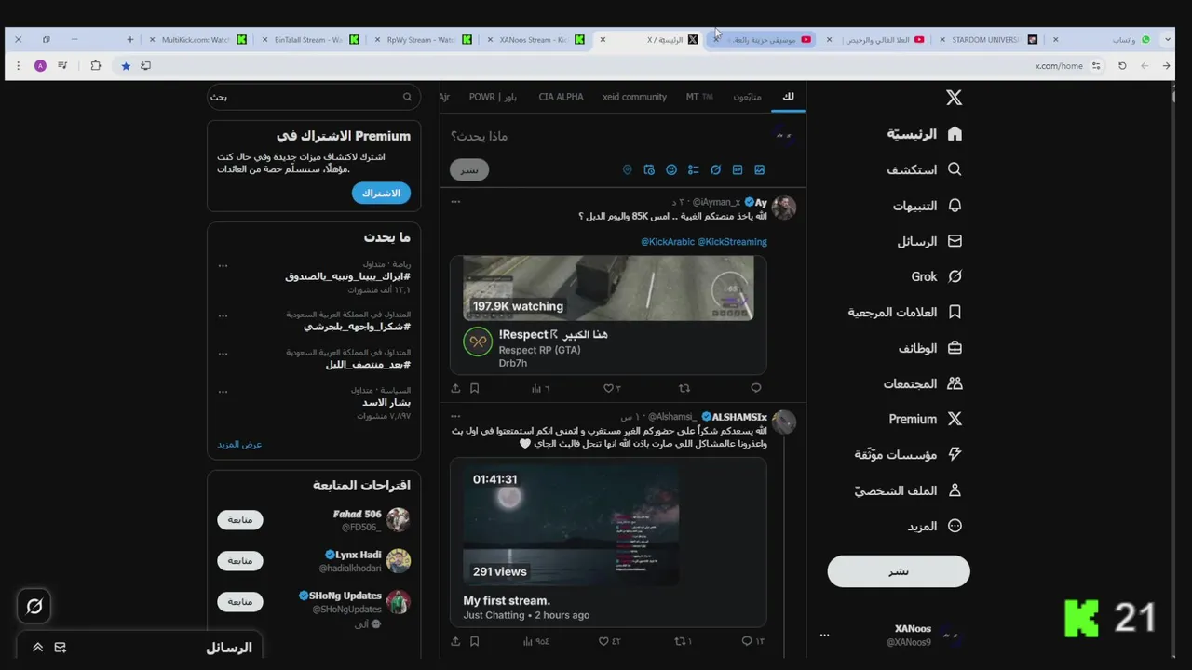Image resolution: width=1192 pixels, height=670 pixels.
Task: Click the بحث search box
Action: point(314,97)
